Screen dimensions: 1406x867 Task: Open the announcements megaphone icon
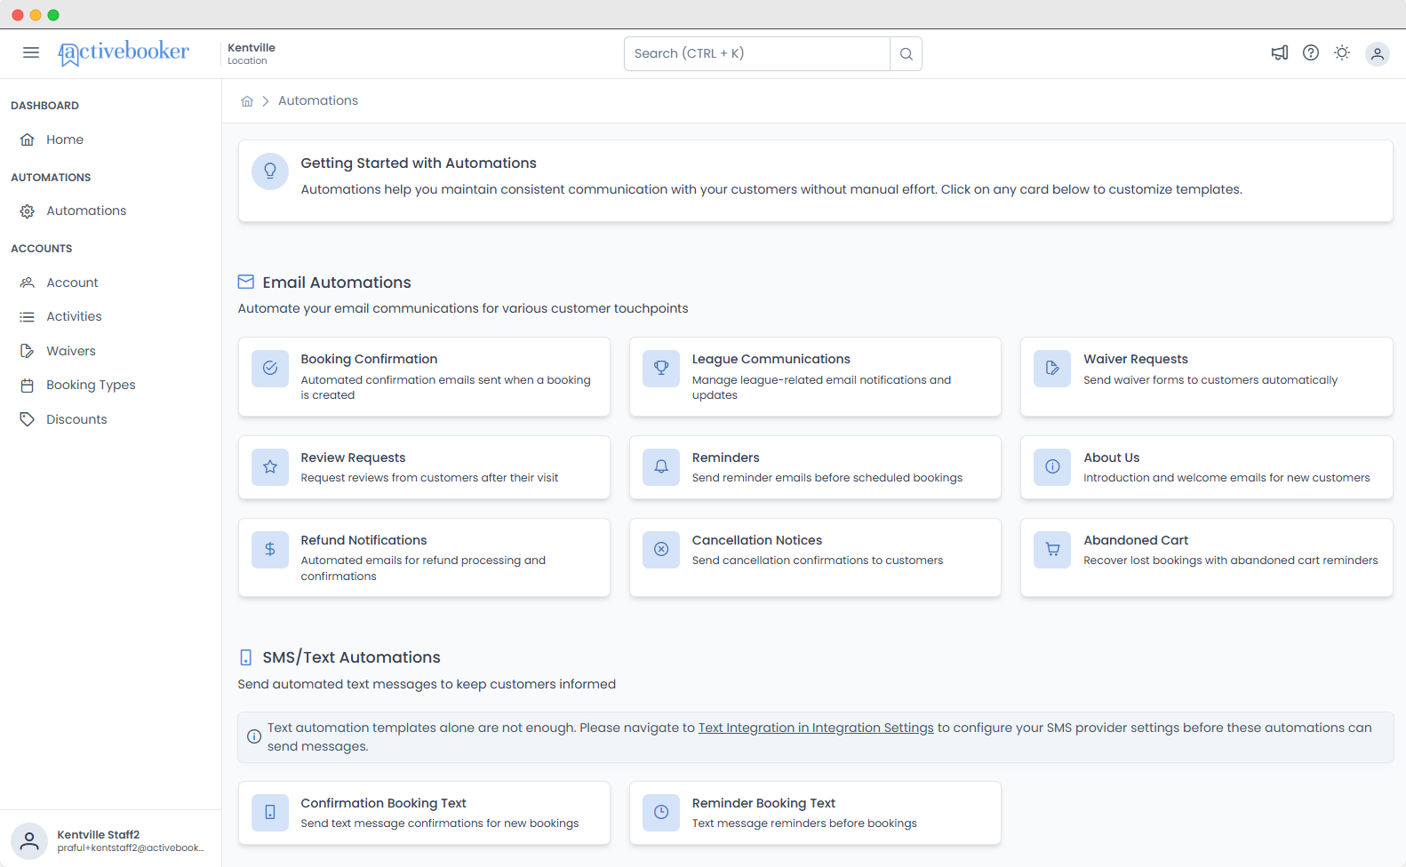point(1280,53)
